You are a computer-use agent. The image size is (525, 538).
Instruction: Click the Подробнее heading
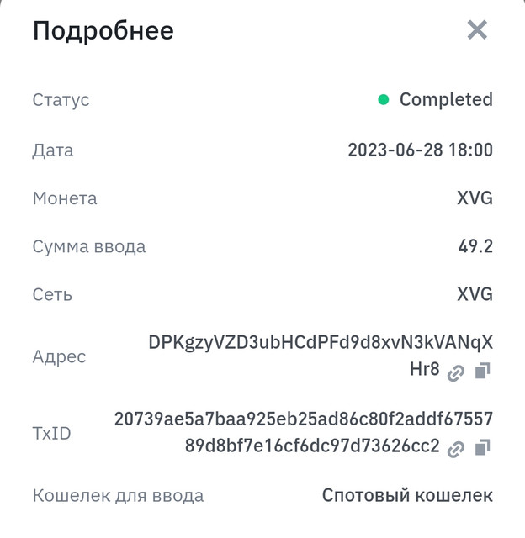[103, 32]
